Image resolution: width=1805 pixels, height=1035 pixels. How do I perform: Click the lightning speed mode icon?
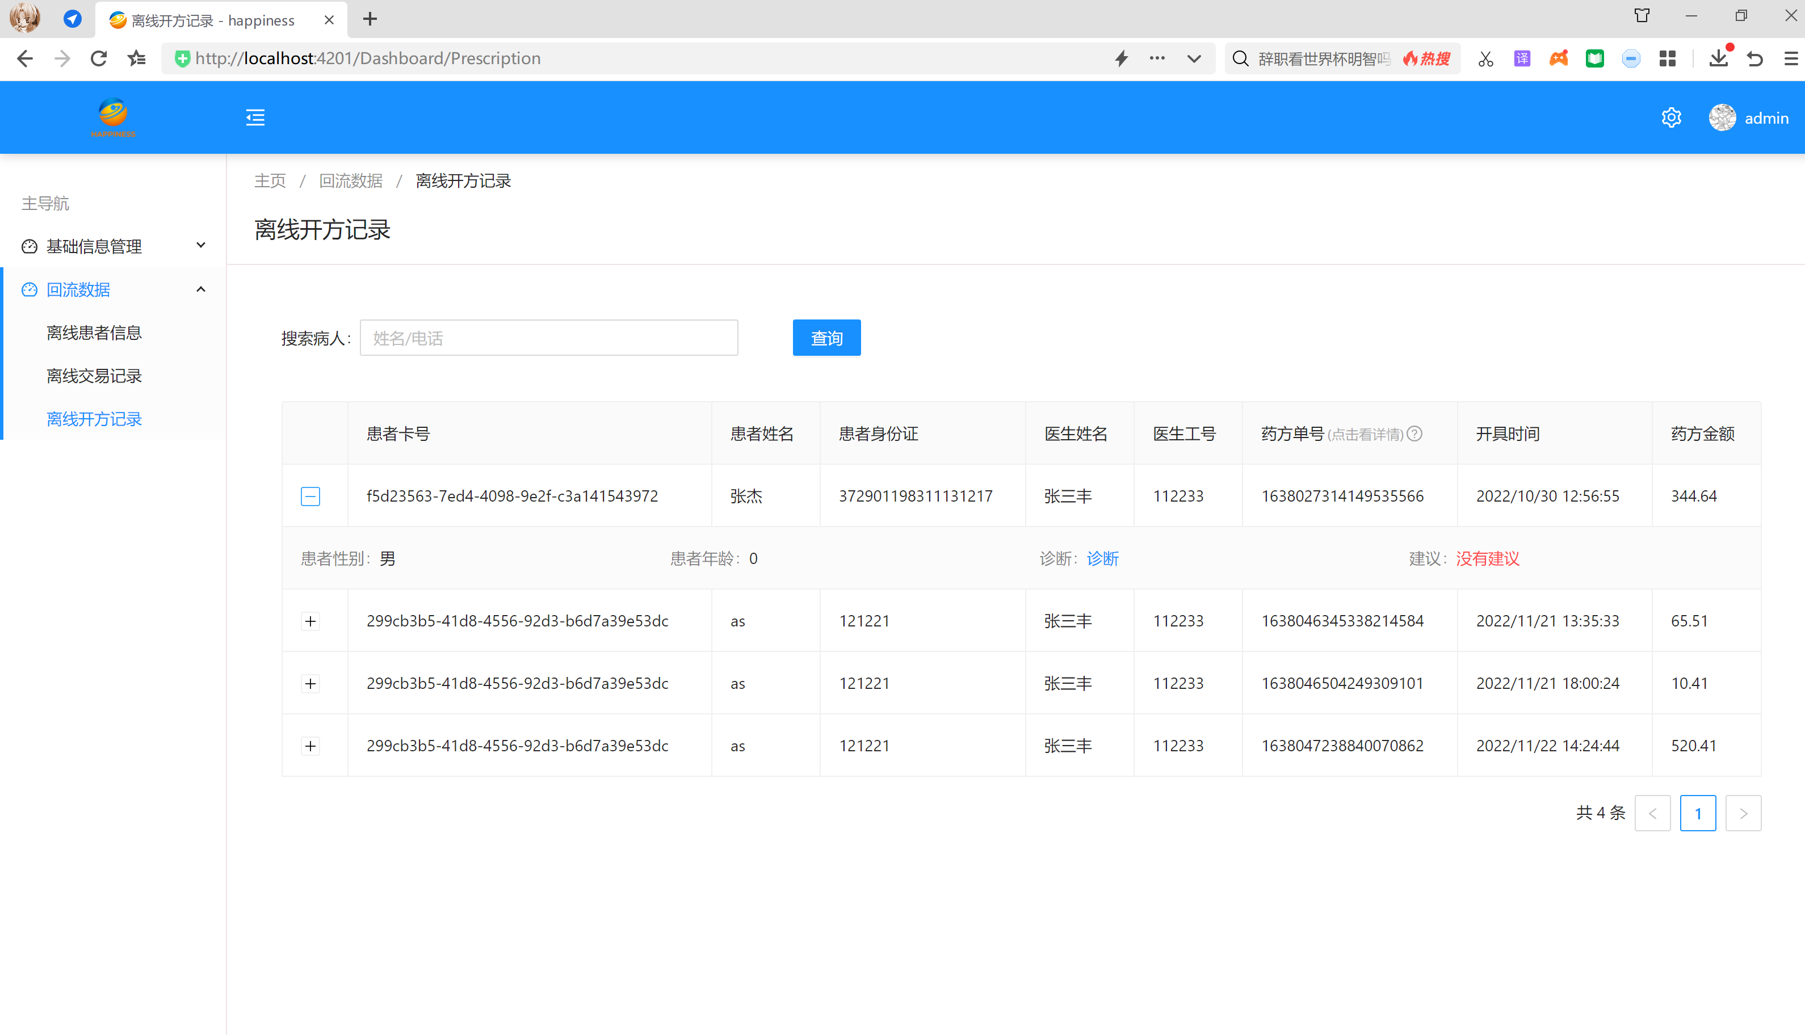(x=1121, y=58)
